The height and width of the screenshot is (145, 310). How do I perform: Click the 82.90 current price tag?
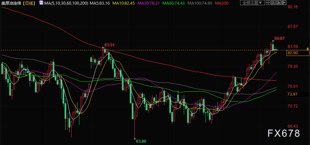(x=298, y=53)
